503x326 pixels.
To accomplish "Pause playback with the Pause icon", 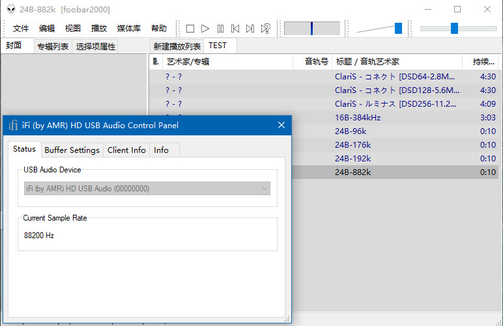I will (x=220, y=29).
